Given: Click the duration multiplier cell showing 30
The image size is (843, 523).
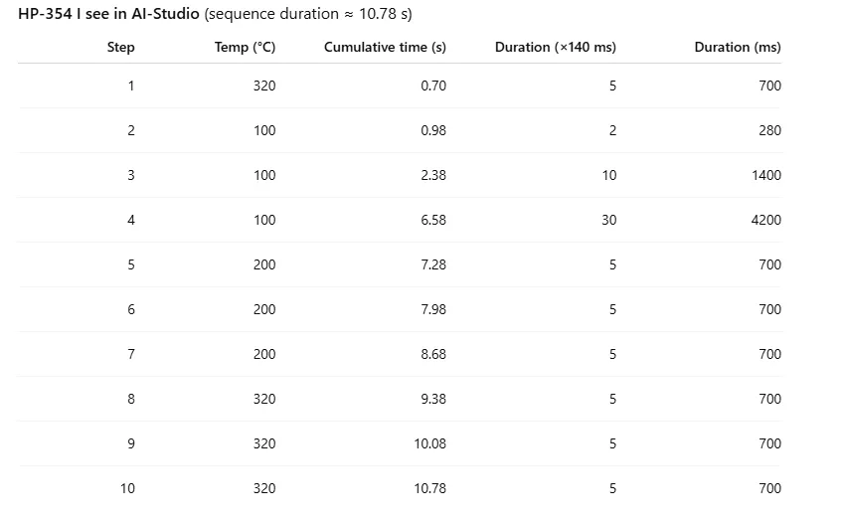Looking at the screenshot, I should coord(608,220).
